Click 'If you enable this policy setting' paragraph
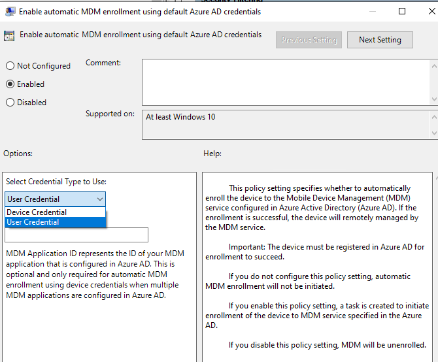438x362 pixels. (x=317, y=316)
